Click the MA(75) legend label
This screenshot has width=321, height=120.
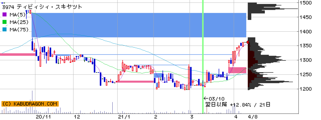point(19,30)
